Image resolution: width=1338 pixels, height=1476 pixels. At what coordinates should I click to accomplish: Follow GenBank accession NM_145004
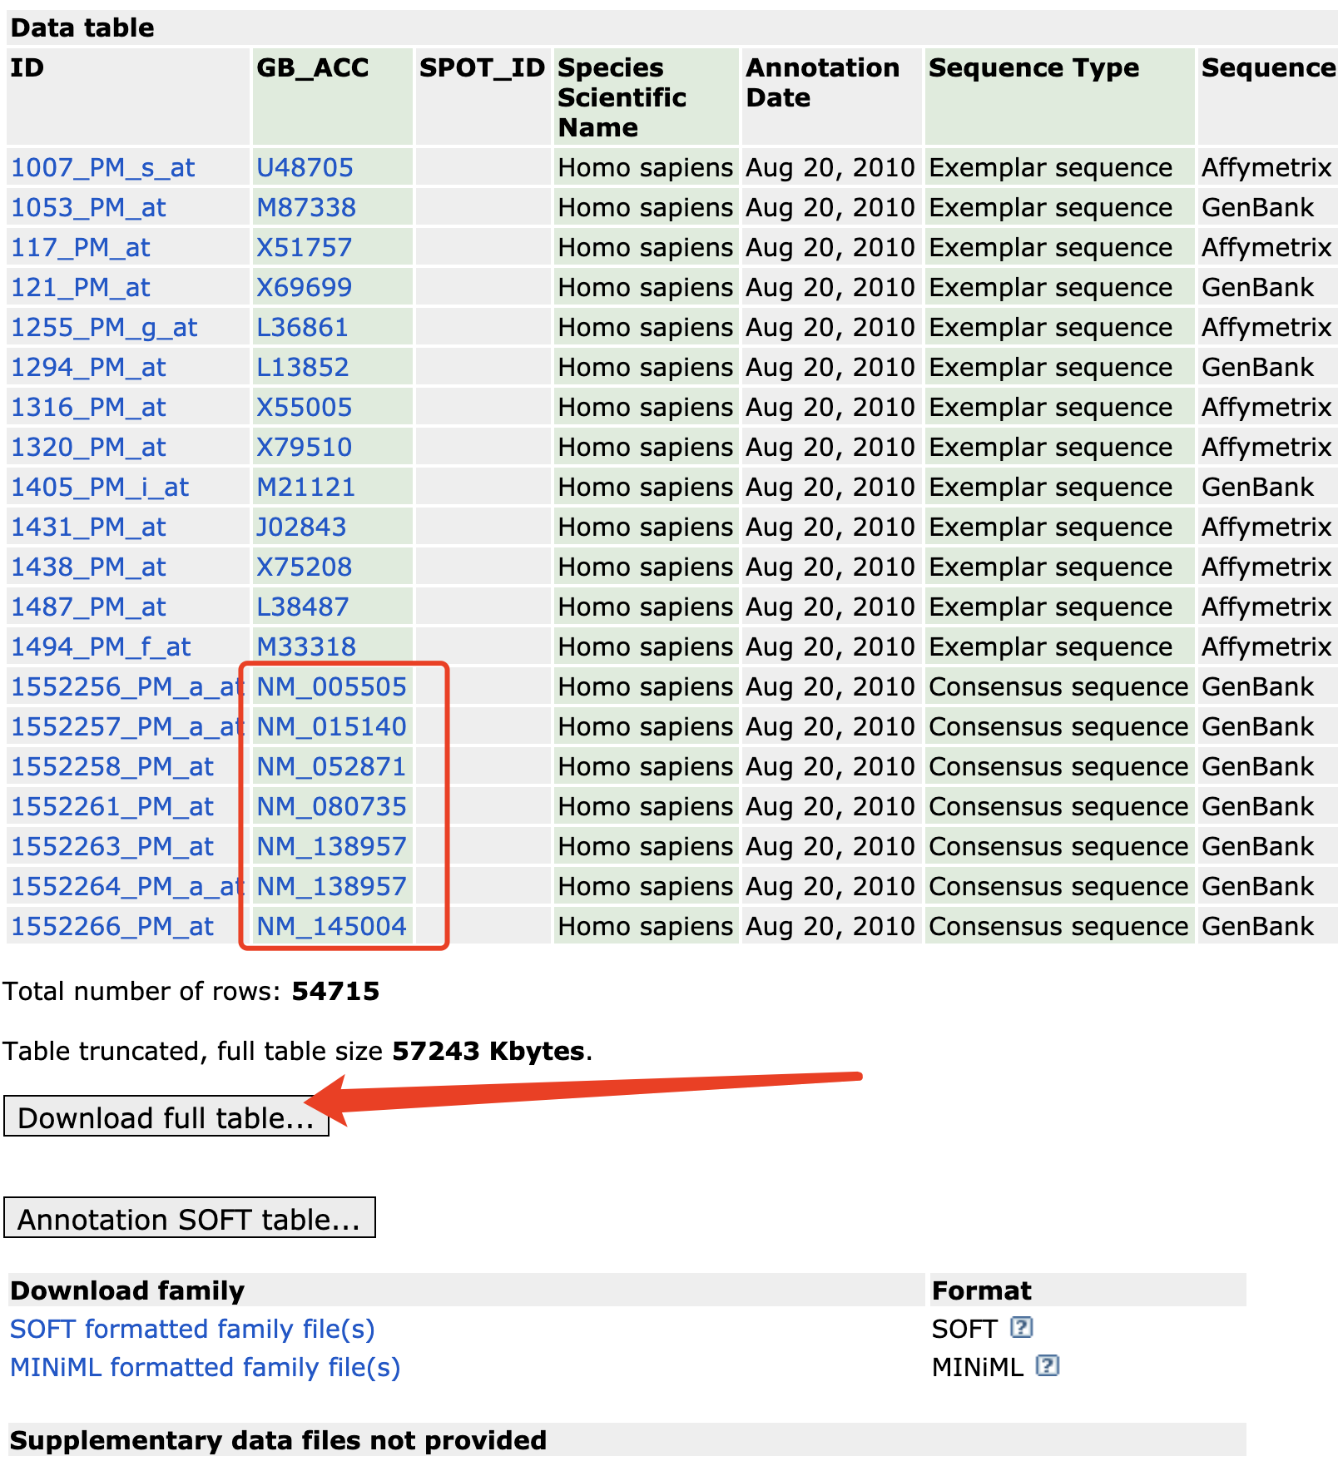tap(331, 927)
